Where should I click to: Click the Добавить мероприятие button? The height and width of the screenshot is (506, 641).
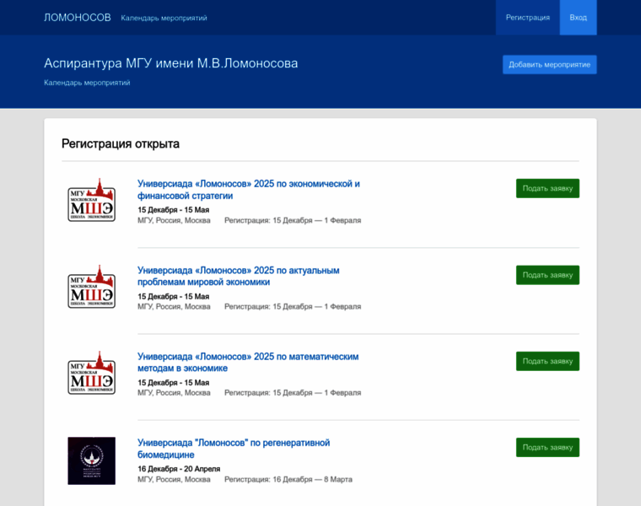pyautogui.click(x=549, y=65)
